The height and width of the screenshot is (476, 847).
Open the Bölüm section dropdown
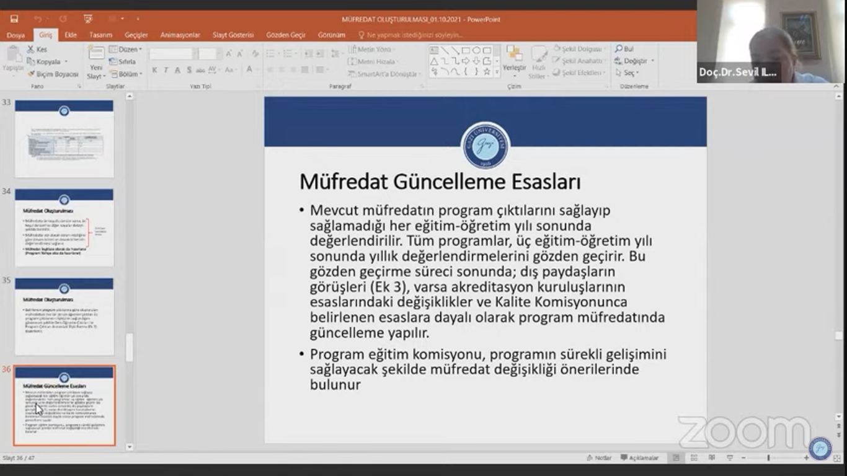click(x=126, y=74)
